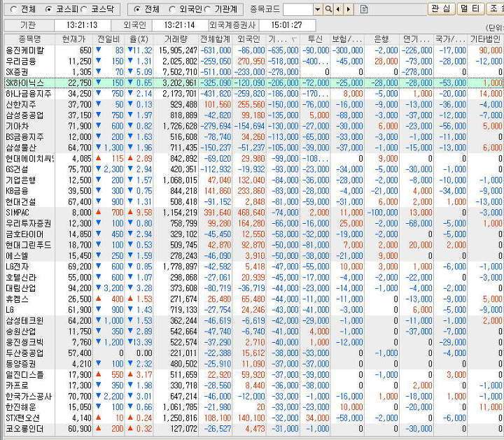Sort by the 현재가 column header
504x440 pixels.
pyautogui.click(x=74, y=39)
